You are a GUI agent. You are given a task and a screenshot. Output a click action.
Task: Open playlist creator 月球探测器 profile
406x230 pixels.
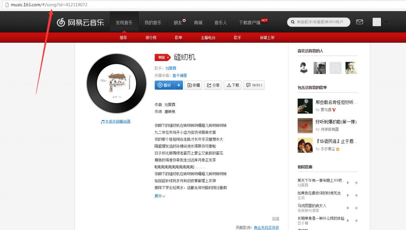[329, 129]
